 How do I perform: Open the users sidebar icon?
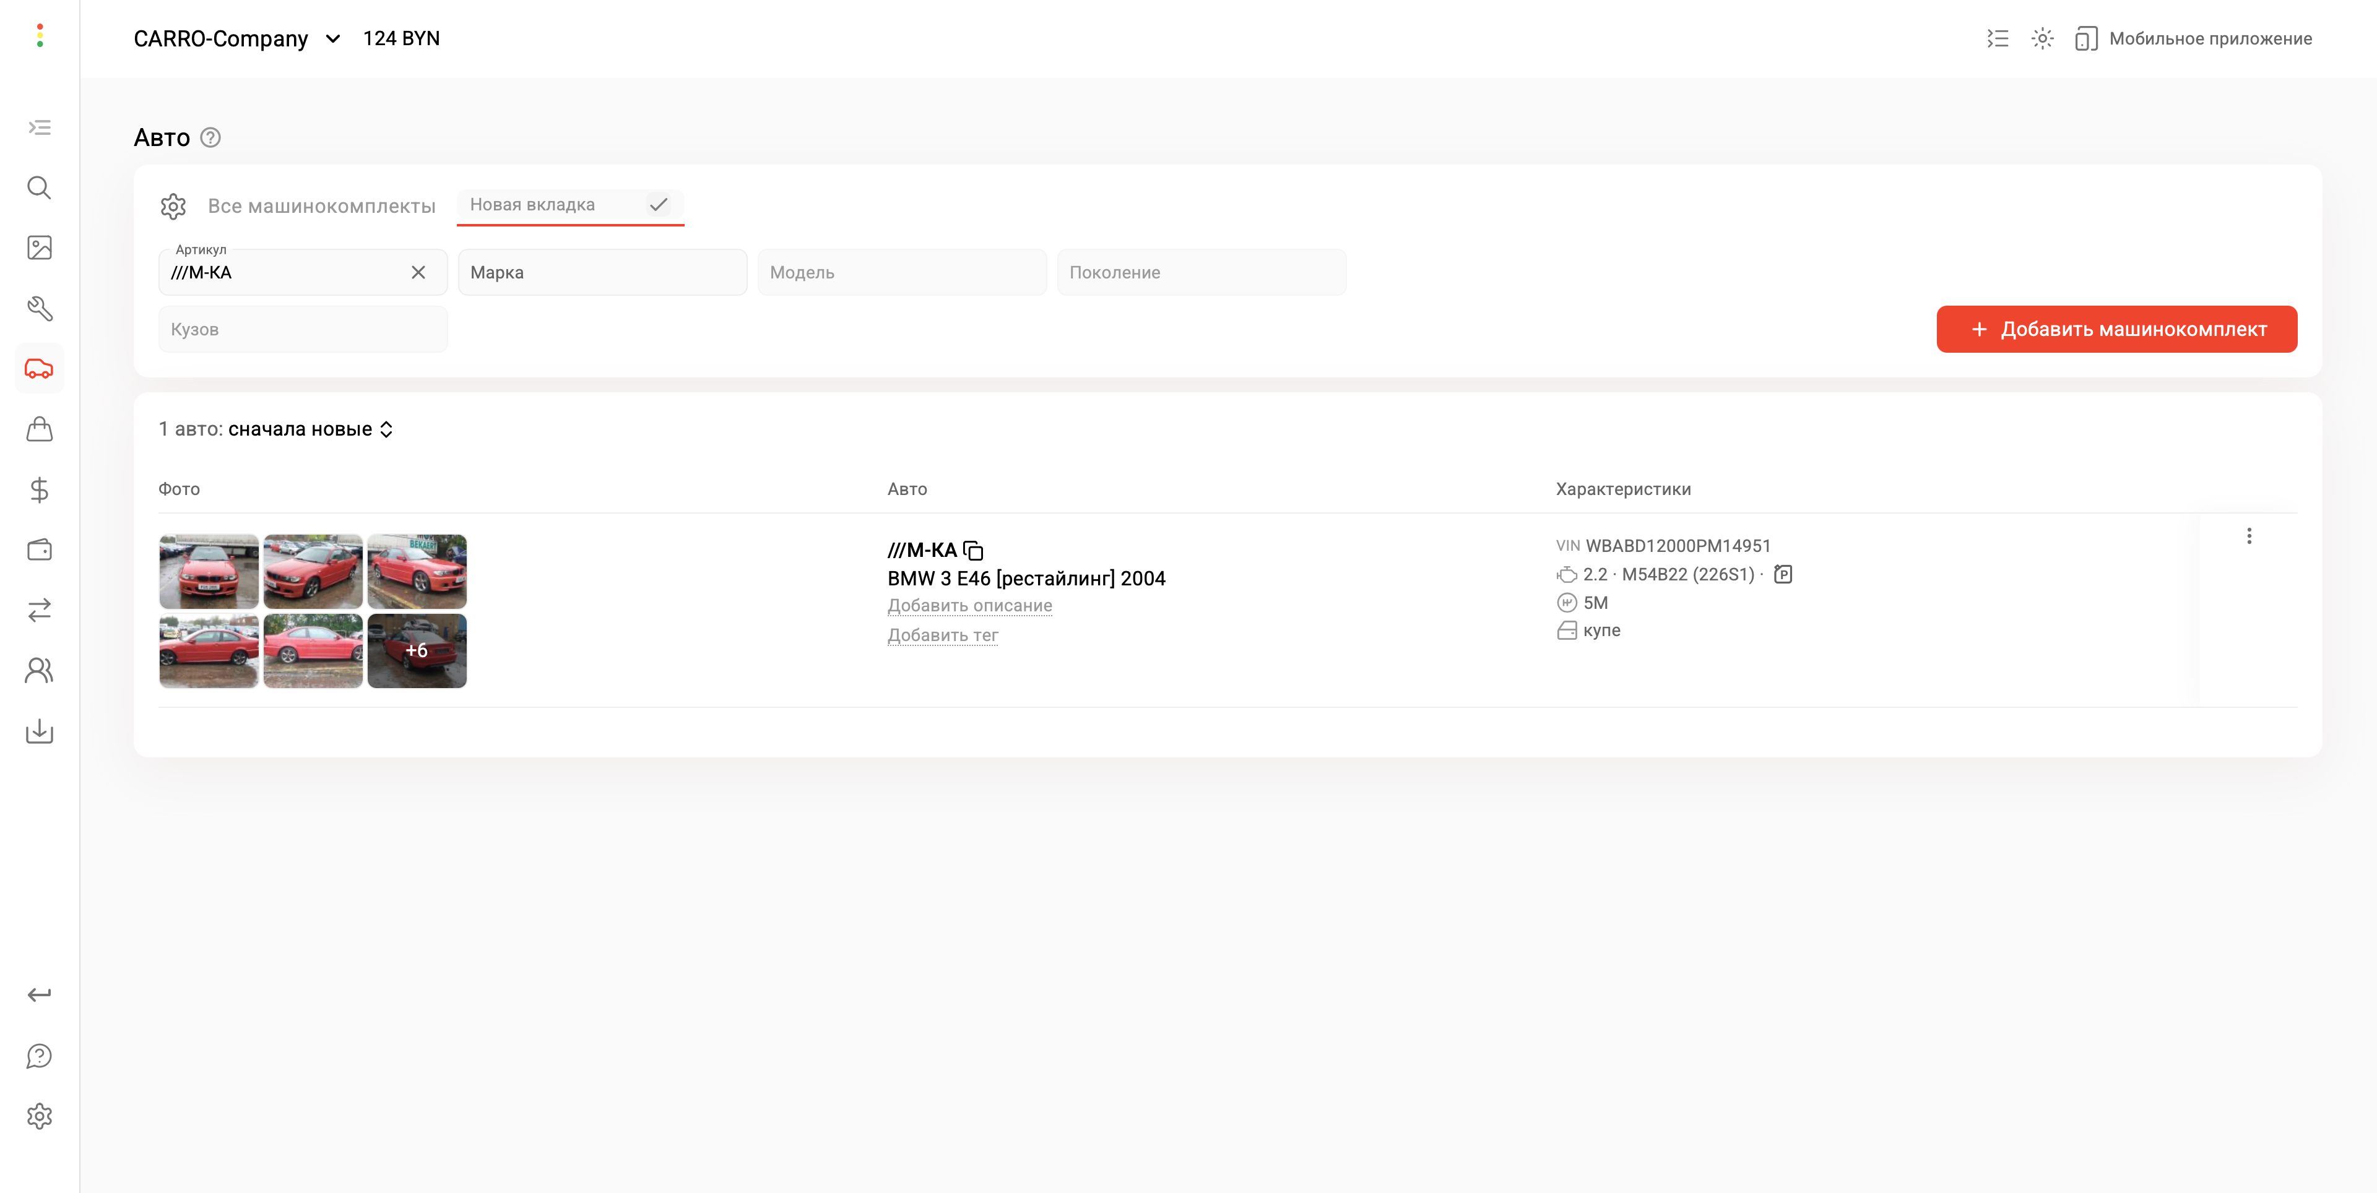click(x=39, y=671)
